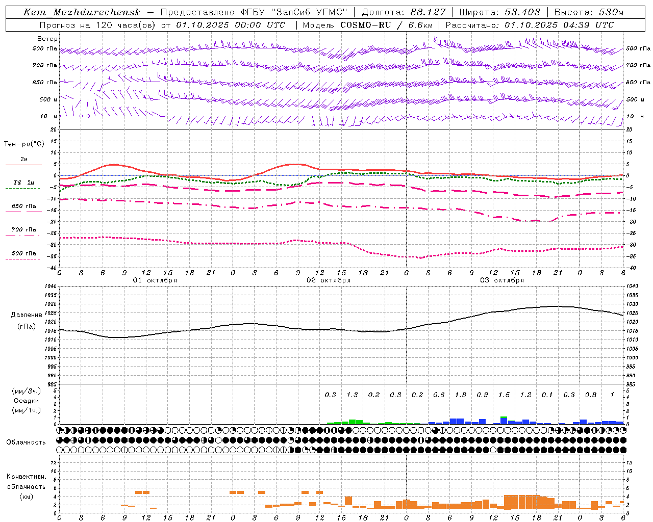653x522 pixels.
Task: Click the Td 2м dew point legend label
Action: coord(24,182)
